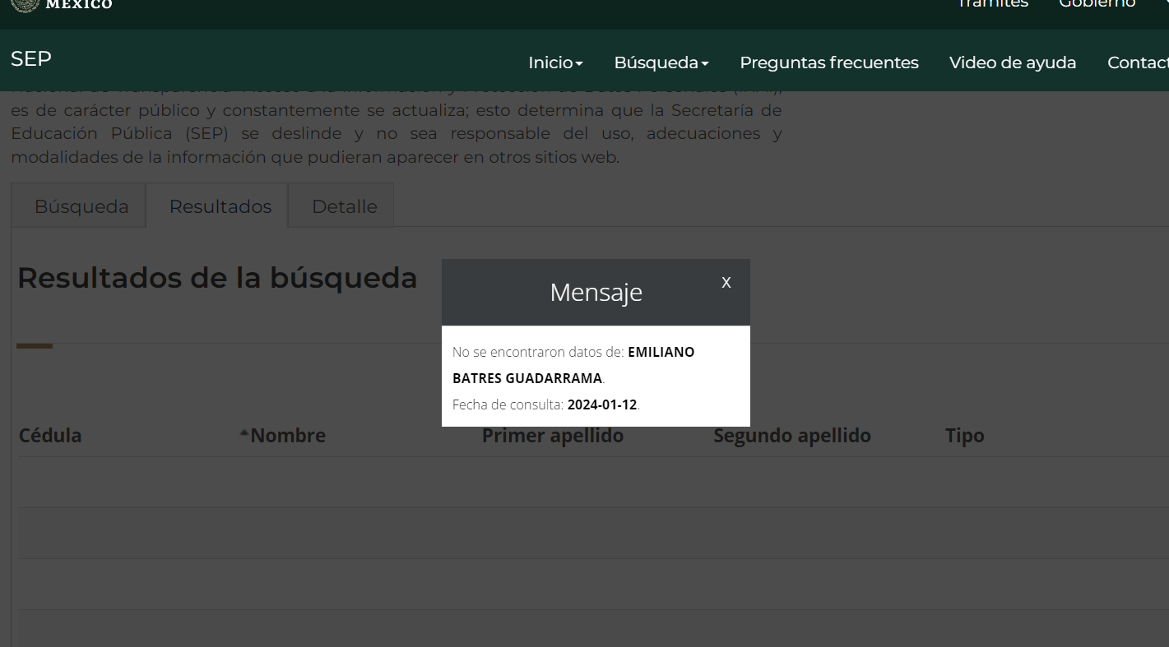Screen dimensions: 1169x647
Task: Click the Mensaje dialog title
Action: click(596, 293)
